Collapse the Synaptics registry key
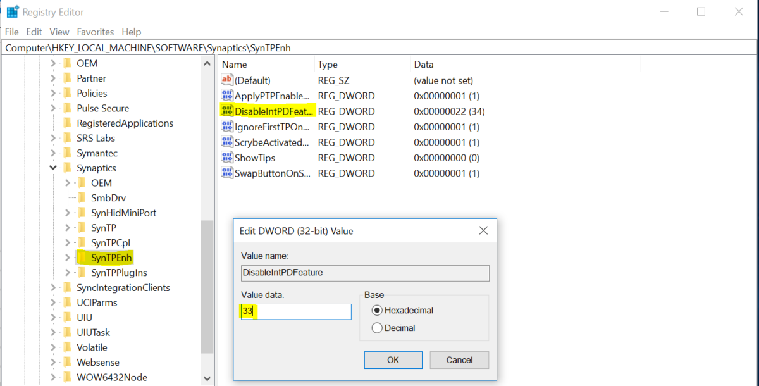Screen dimensions: 759x386 pos(53,168)
